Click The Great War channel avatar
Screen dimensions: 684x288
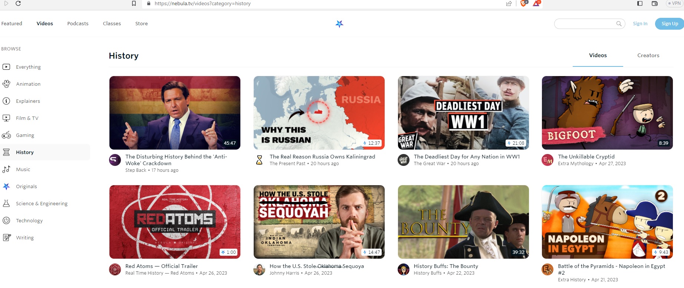pos(404,160)
